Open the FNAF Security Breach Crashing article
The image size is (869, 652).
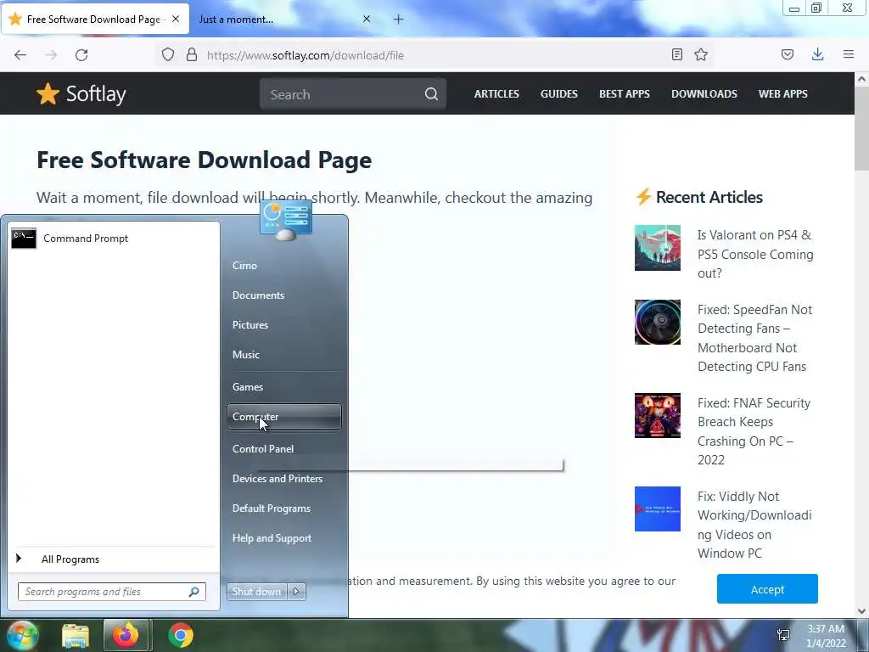[x=754, y=431]
